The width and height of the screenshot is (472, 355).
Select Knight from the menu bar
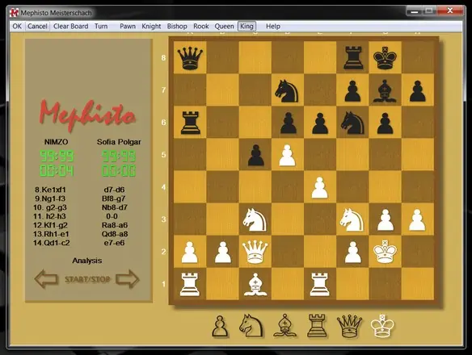coord(151,26)
